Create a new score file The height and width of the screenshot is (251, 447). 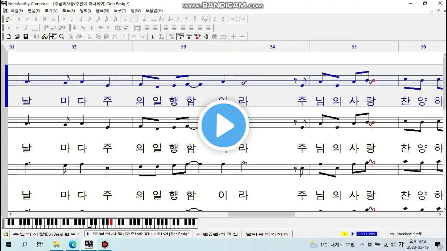[x=9, y=37]
